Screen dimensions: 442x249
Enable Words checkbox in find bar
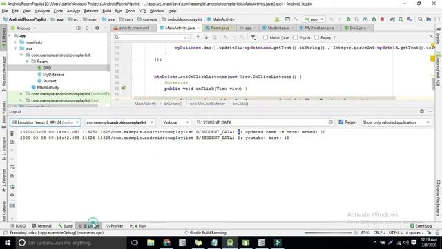pyautogui.click(x=295, y=37)
